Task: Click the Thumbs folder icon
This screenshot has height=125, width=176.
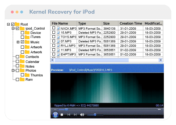Action: click(x=27, y=75)
